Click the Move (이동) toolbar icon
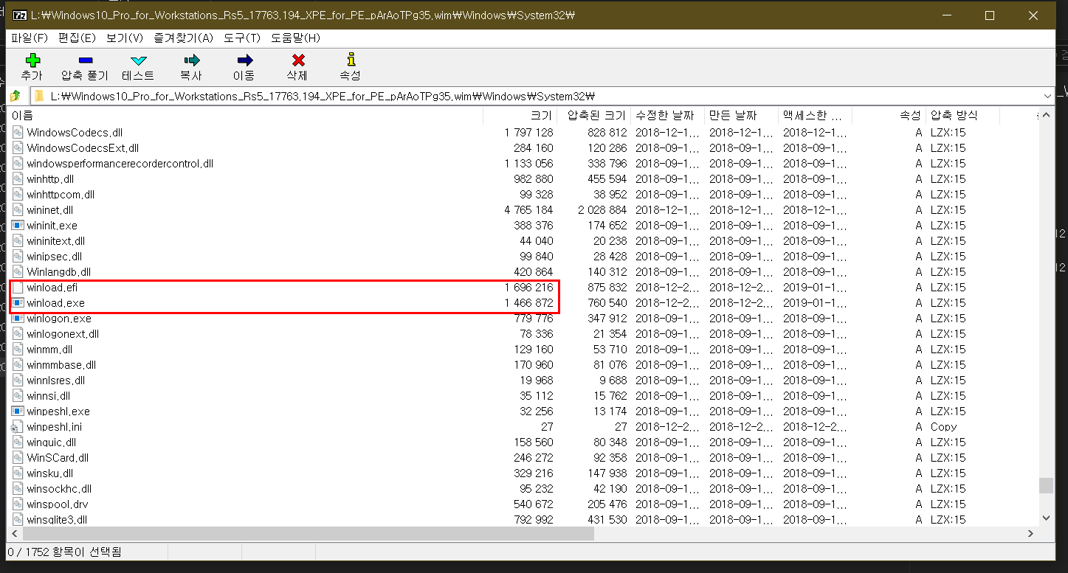The height and width of the screenshot is (573, 1068). [244, 60]
